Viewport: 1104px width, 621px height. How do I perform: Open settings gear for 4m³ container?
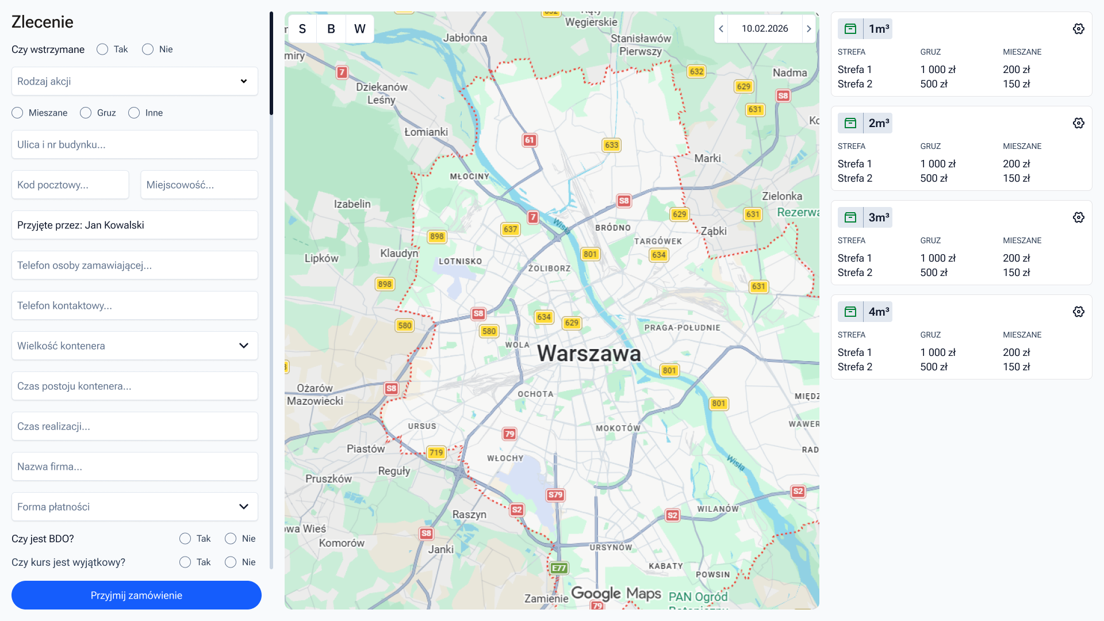[x=1079, y=312]
